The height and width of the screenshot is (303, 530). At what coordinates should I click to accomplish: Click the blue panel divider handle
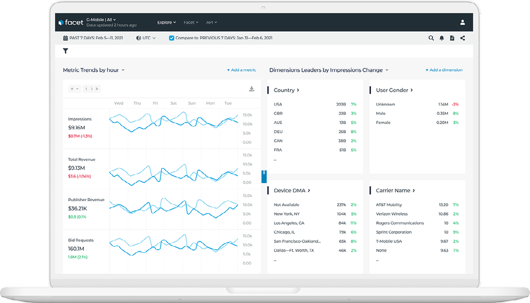pyautogui.click(x=264, y=176)
